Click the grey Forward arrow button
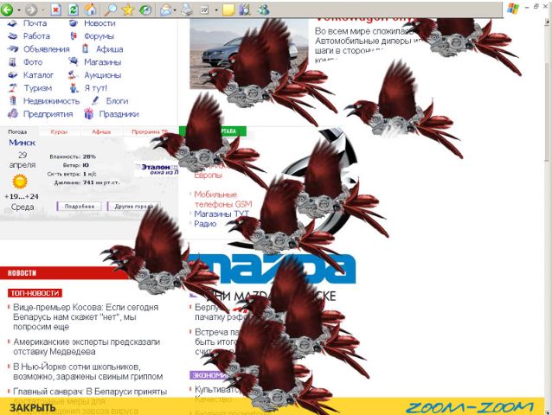Image resolution: width=552 pixels, height=415 pixels. click(31, 10)
